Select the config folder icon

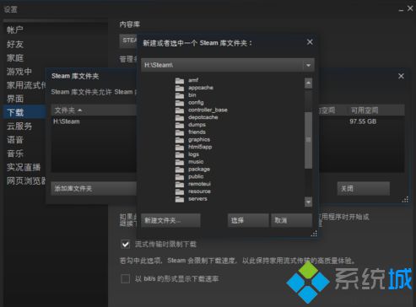click(180, 103)
